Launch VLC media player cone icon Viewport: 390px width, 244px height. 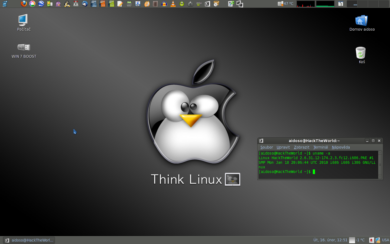(173, 4)
